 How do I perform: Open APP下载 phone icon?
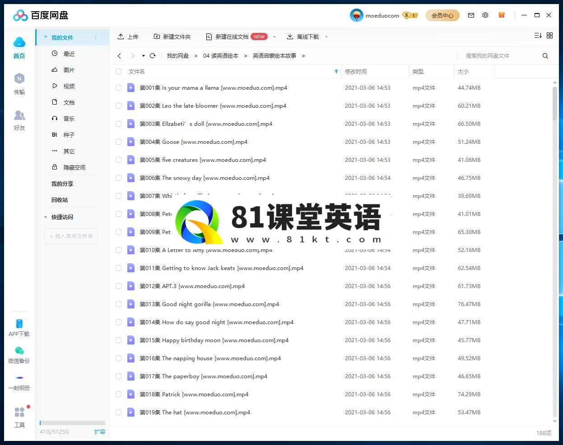point(19,324)
